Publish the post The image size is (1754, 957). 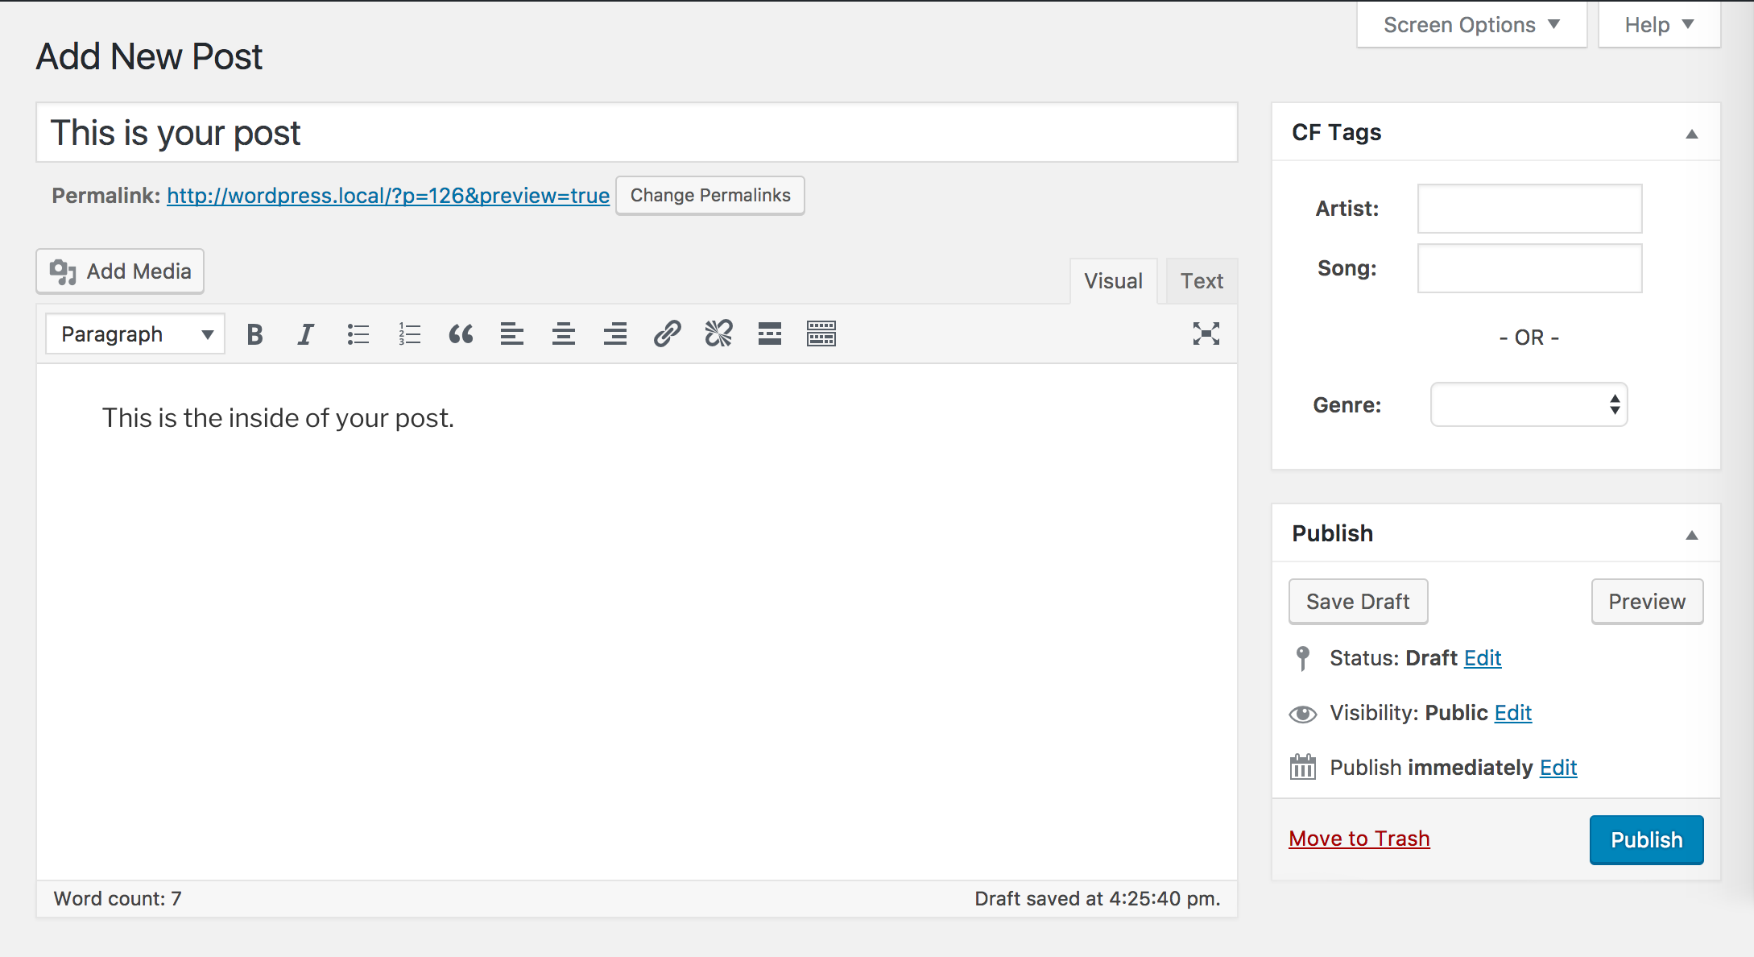[1645, 839]
